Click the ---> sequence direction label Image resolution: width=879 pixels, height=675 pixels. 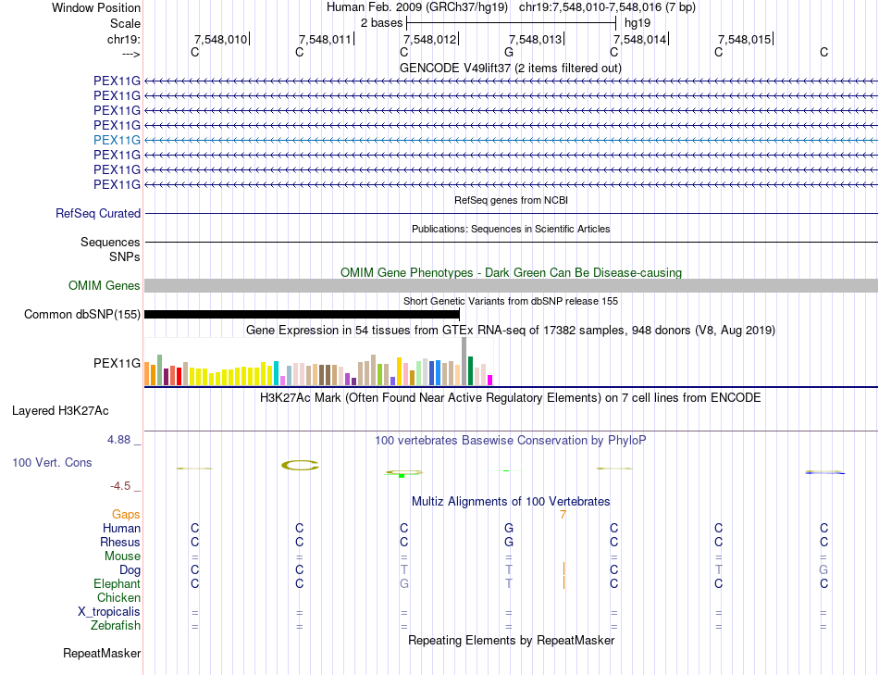(x=130, y=54)
